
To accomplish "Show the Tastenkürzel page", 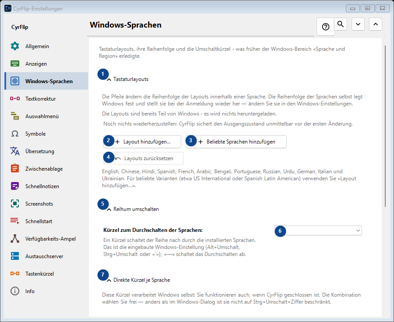I will (x=46, y=273).
